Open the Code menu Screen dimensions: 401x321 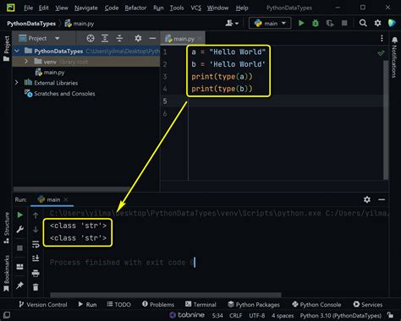tap(112, 8)
